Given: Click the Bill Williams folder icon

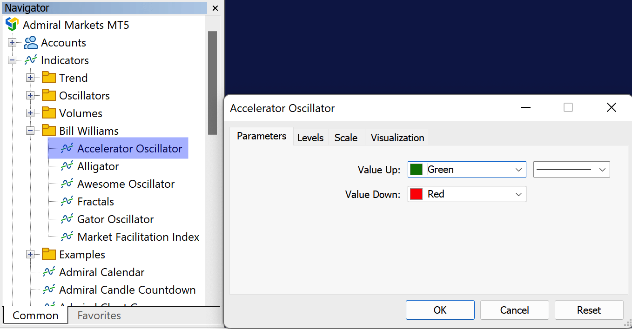Looking at the screenshot, I should click(x=49, y=131).
